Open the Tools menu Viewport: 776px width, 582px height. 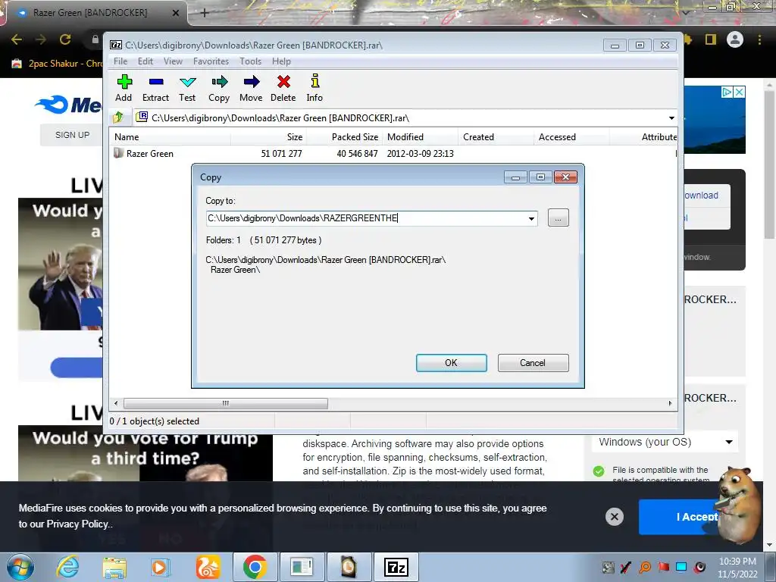pyautogui.click(x=250, y=61)
